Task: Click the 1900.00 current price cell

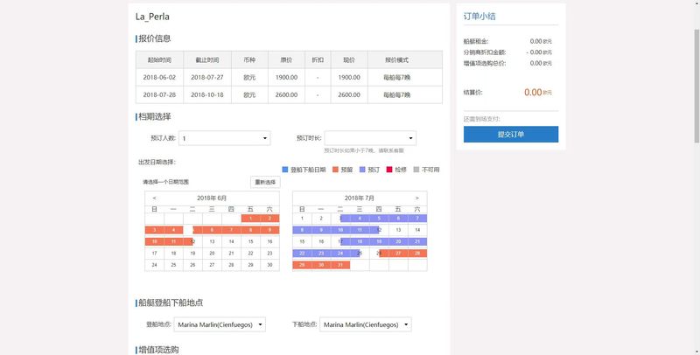Action: click(349, 77)
